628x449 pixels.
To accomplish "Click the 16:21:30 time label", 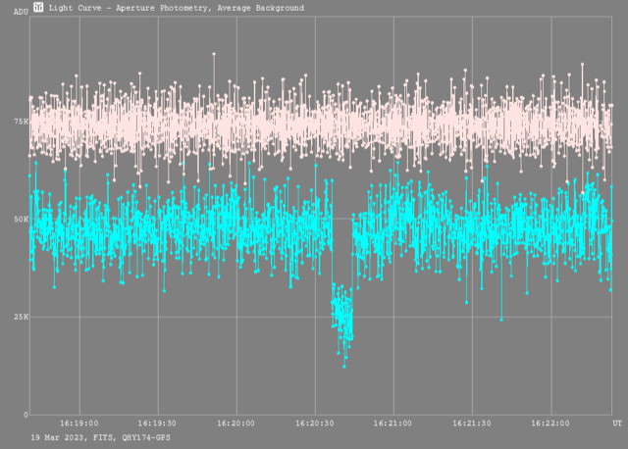I will click(x=472, y=424).
